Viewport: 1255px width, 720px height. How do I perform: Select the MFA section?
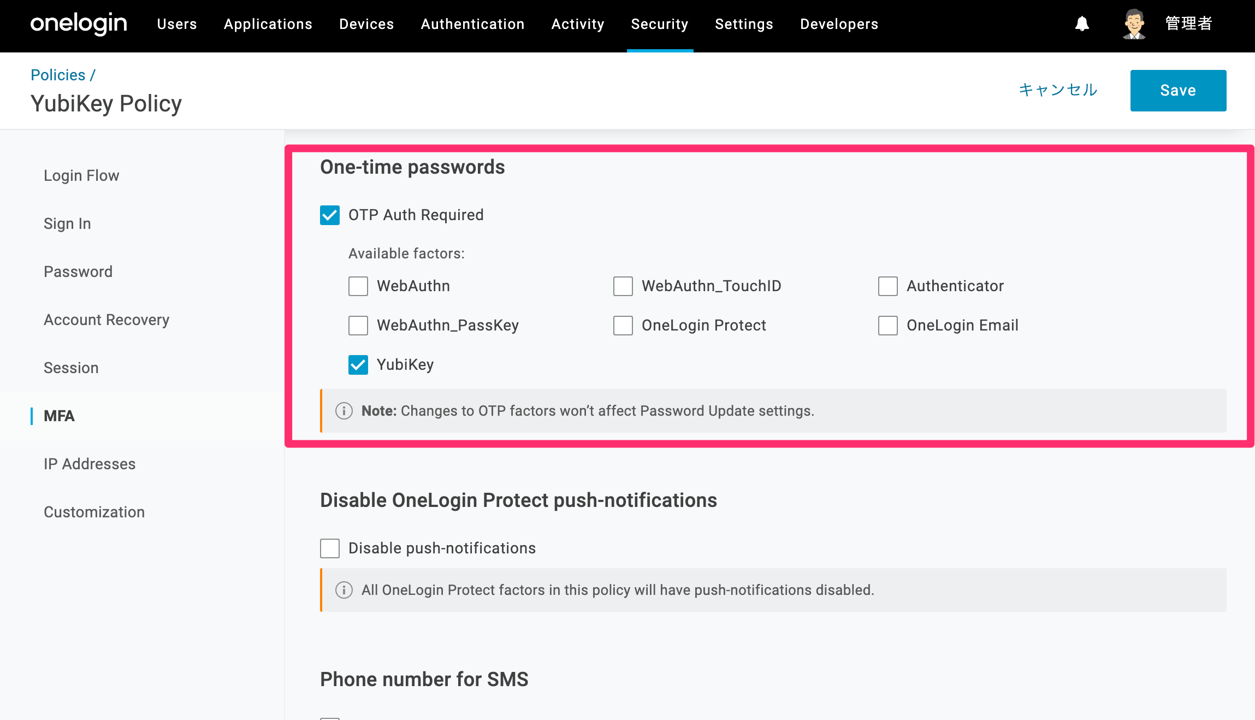59,416
